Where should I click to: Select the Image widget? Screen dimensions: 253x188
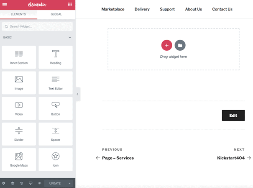point(19,83)
